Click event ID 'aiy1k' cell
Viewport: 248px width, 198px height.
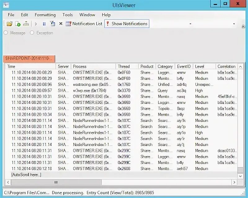coord(181,120)
